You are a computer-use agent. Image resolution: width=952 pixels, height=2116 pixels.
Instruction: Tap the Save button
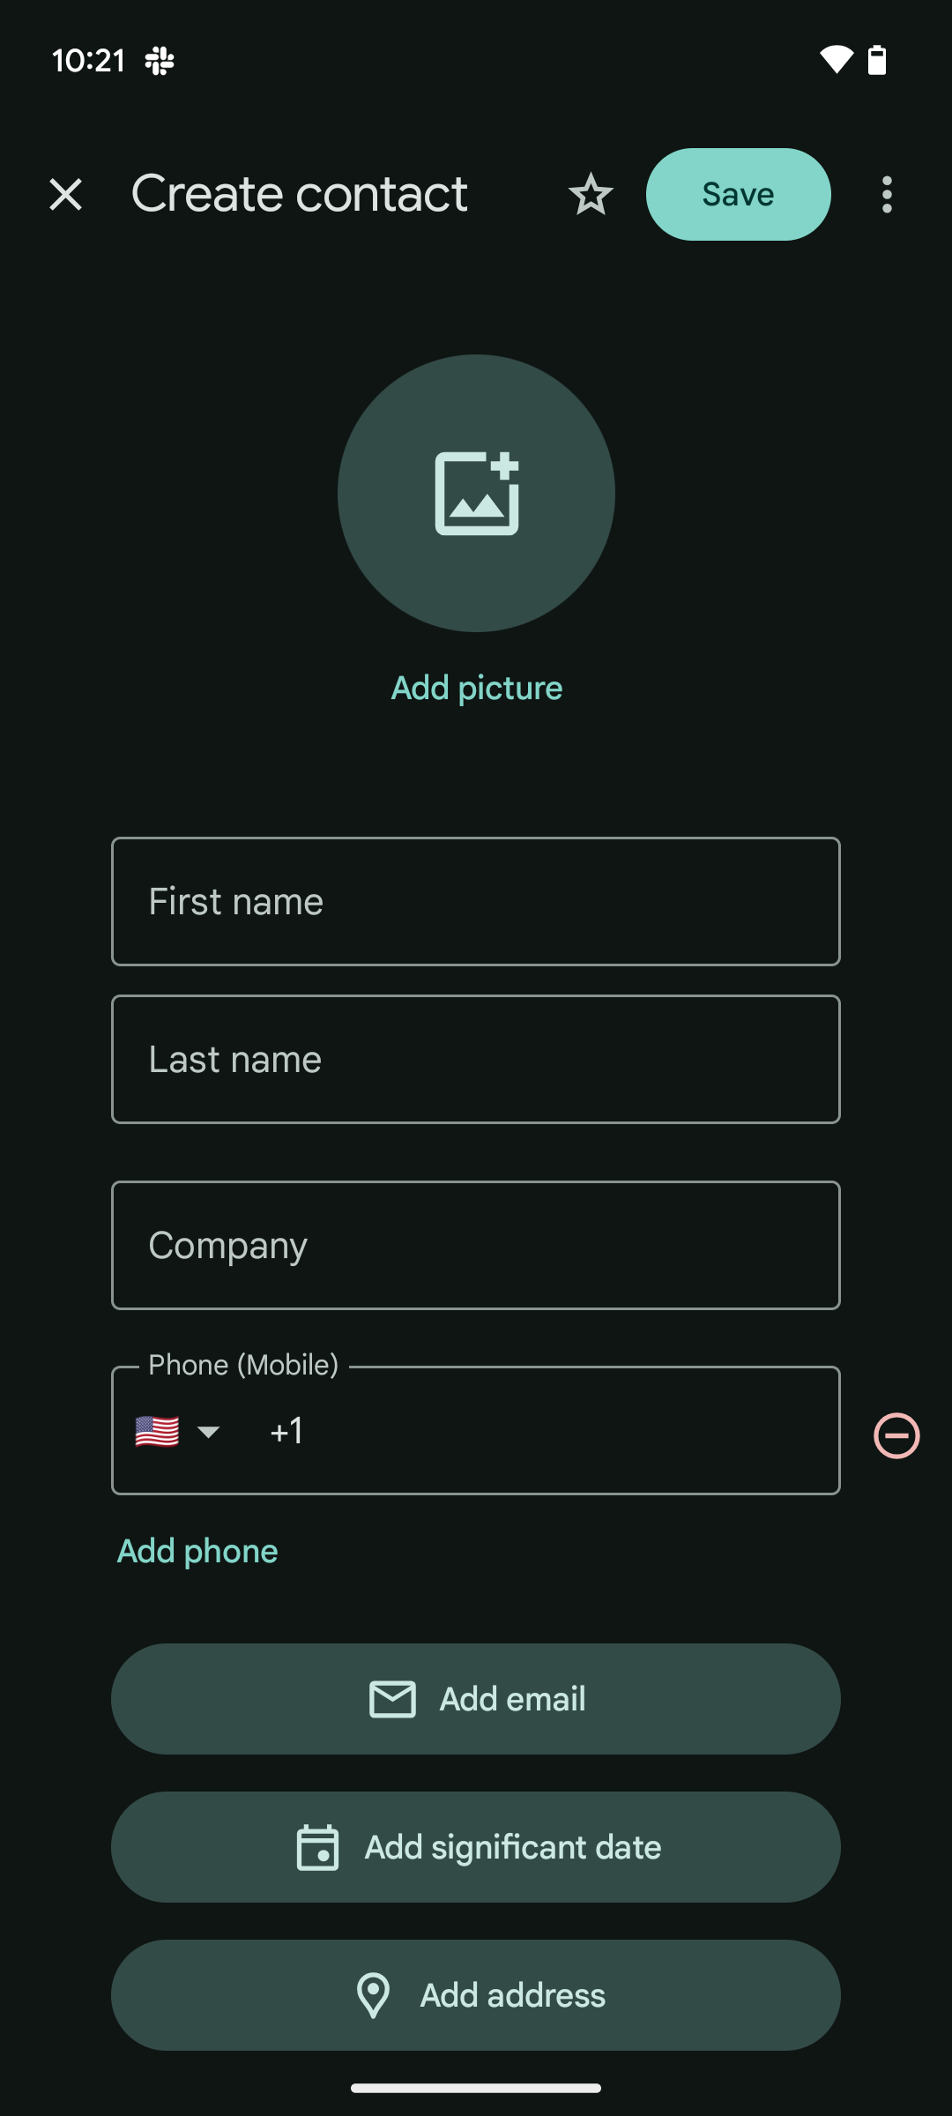pos(738,195)
